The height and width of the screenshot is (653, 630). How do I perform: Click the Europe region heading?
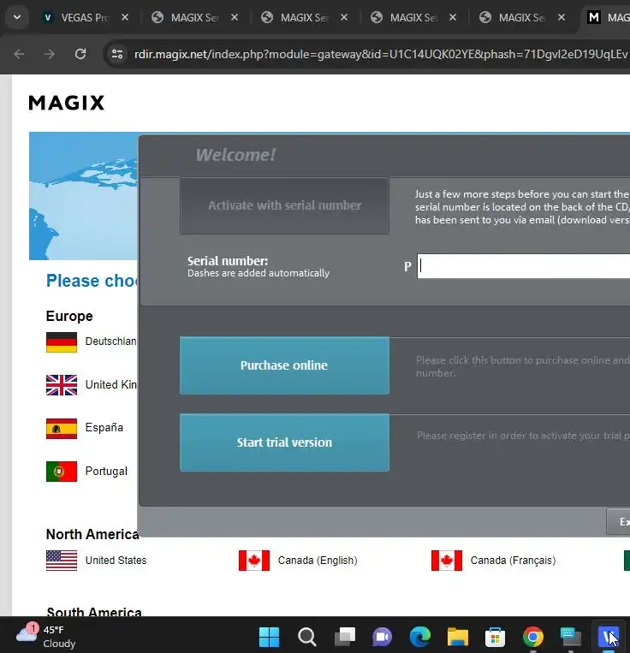tap(69, 316)
